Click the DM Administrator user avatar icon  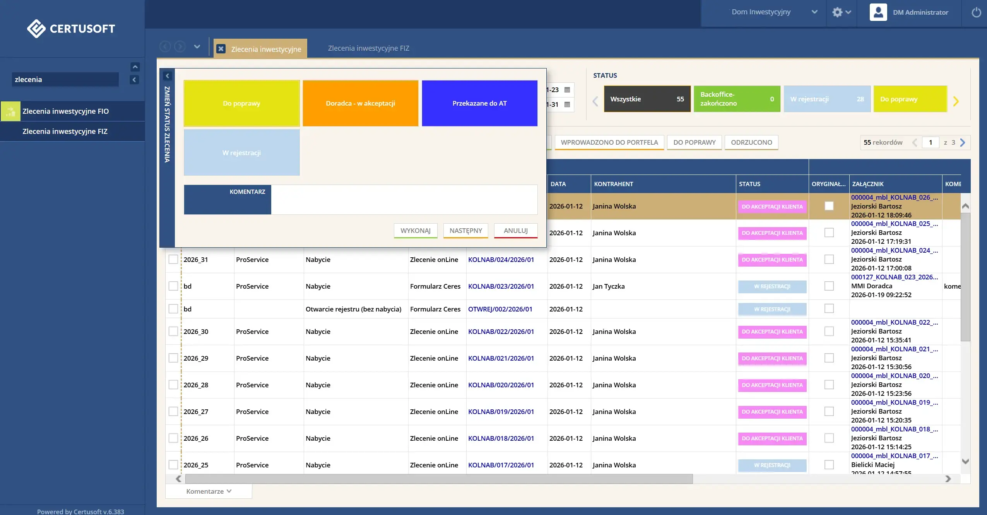point(878,12)
